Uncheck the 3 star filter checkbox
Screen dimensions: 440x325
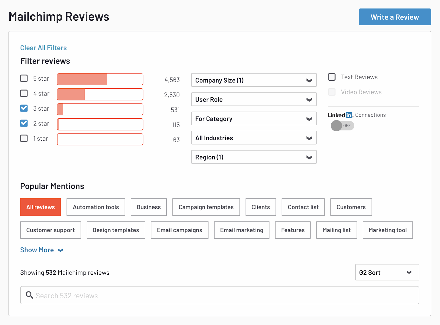tap(24, 108)
